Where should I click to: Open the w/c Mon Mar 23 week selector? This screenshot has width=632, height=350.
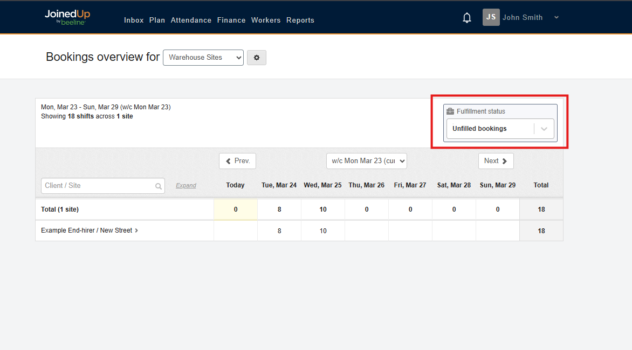point(367,160)
